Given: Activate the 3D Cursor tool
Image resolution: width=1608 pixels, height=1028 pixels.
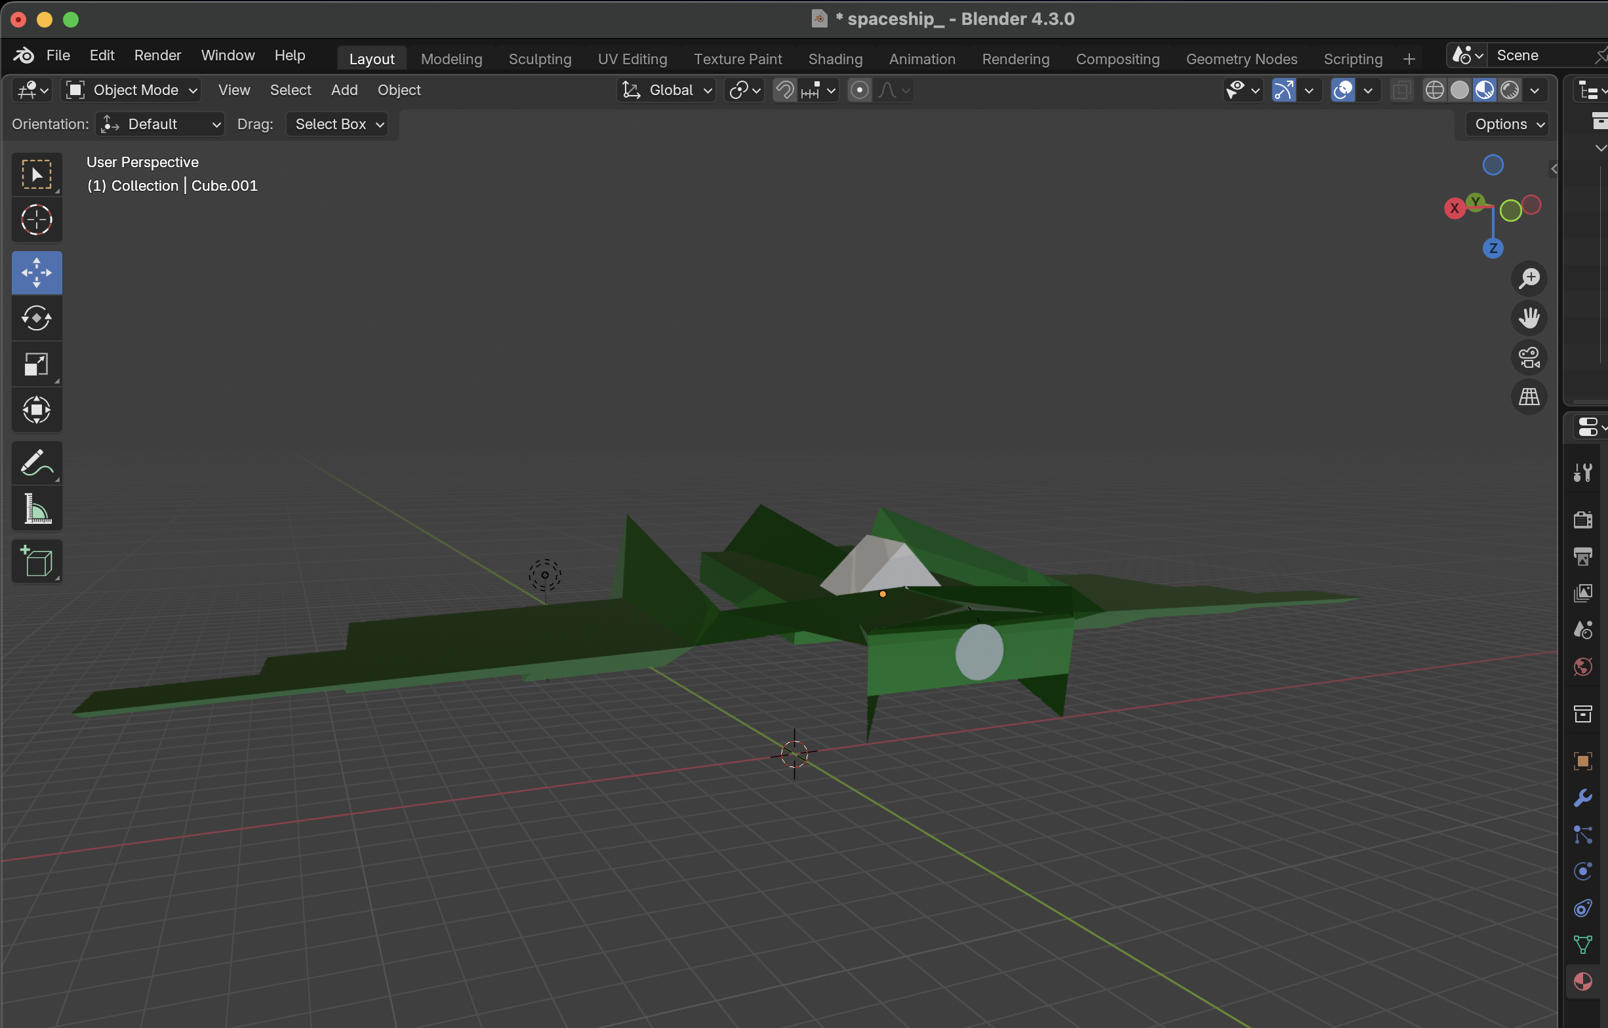Looking at the screenshot, I should coord(37,220).
